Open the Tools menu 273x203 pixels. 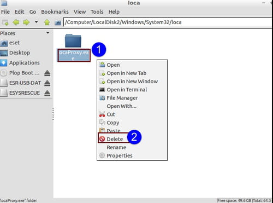(x=97, y=12)
